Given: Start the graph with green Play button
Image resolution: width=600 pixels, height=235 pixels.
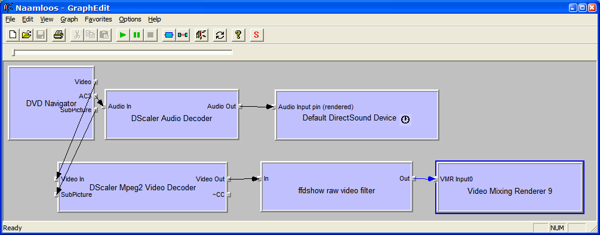Looking at the screenshot, I should pyautogui.click(x=123, y=35).
